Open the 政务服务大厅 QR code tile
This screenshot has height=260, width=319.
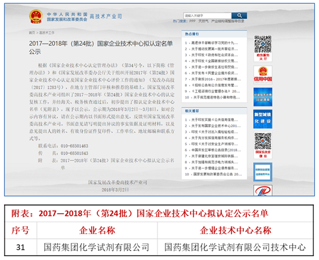263,48
